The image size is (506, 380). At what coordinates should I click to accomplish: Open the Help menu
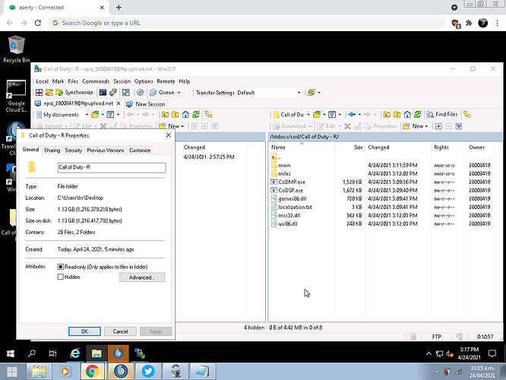point(185,81)
